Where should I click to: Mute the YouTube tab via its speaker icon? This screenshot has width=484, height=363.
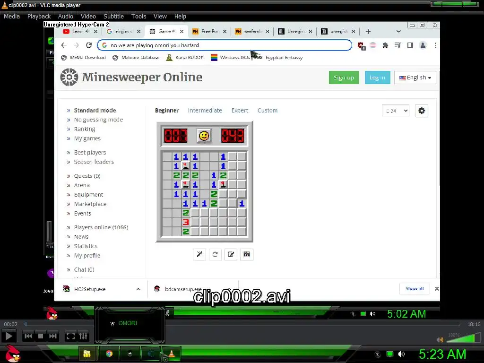[87, 32]
